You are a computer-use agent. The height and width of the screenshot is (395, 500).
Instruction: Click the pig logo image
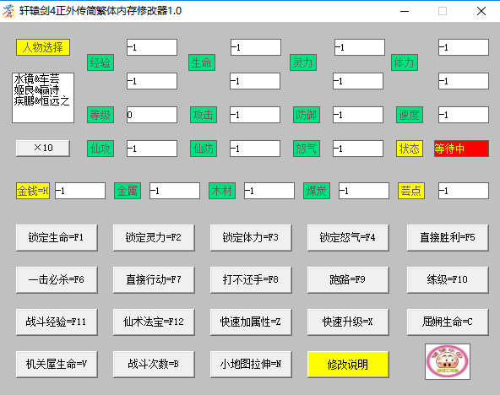pyautogui.click(x=448, y=361)
